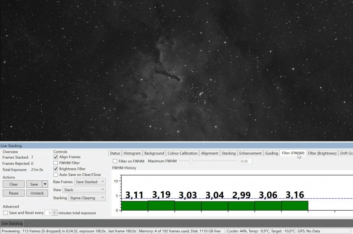Enable Auto Save on Clear/Close

click(56, 175)
